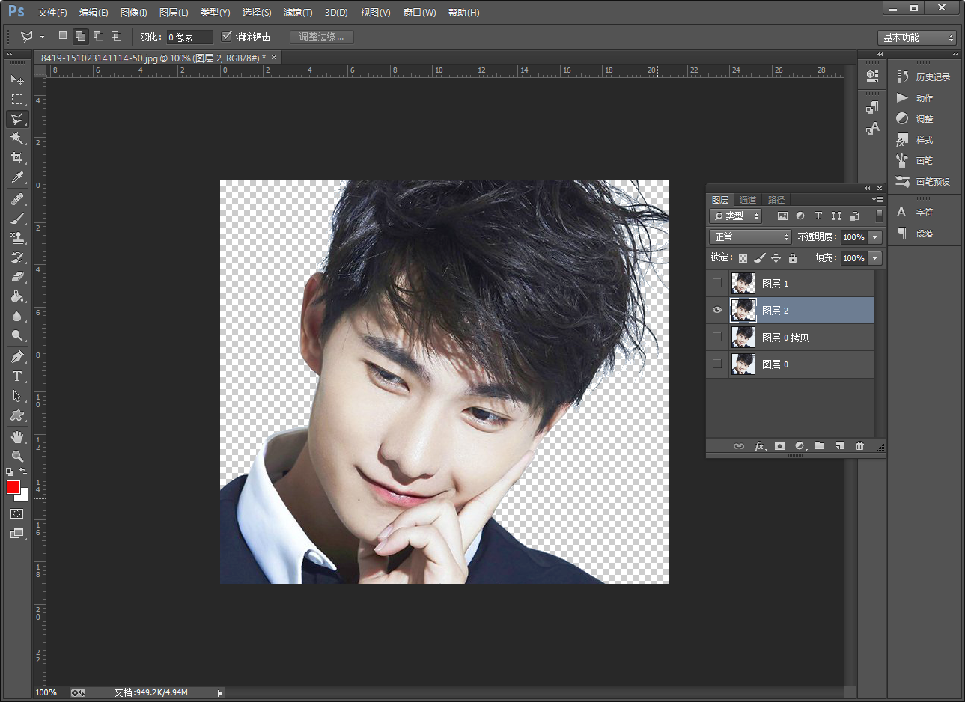The height and width of the screenshot is (702, 965).
Task: Select the Horizontal Type tool
Action: pyautogui.click(x=17, y=376)
